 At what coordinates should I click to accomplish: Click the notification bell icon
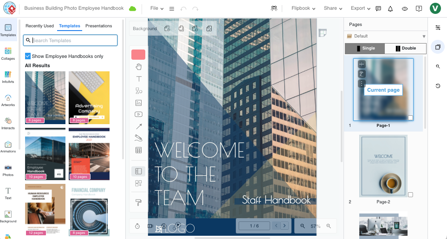tap(390, 8)
